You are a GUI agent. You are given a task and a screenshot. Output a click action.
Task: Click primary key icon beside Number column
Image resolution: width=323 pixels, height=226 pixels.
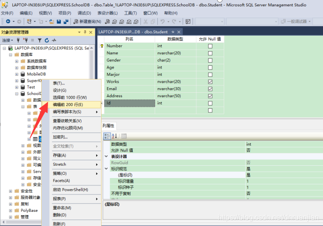click(x=102, y=46)
